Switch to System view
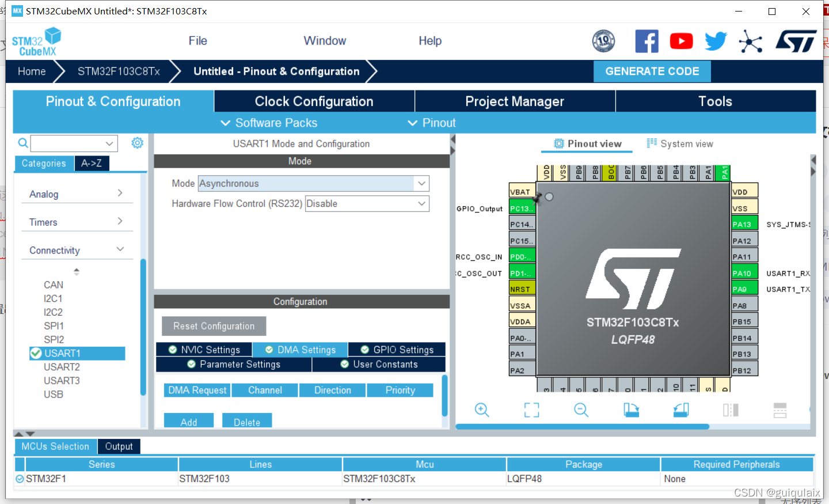This screenshot has width=829, height=504. pos(679,143)
